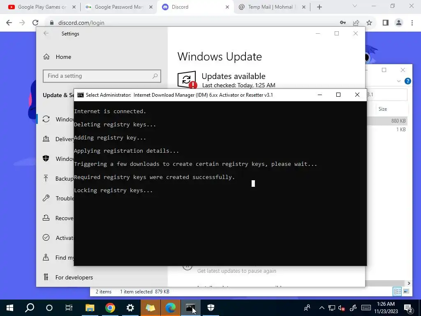Open Chrome profile avatar menu
The image size is (421, 316).
pos(399,23)
